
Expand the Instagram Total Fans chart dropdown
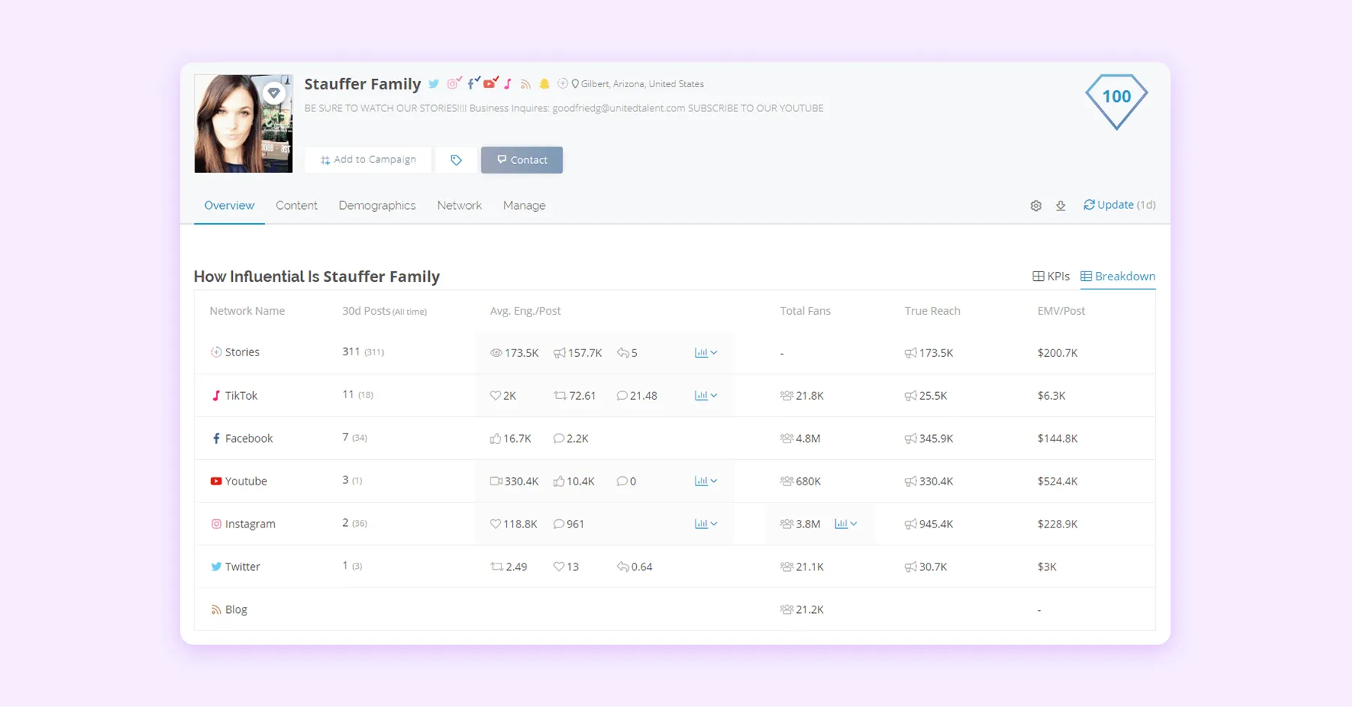point(846,524)
